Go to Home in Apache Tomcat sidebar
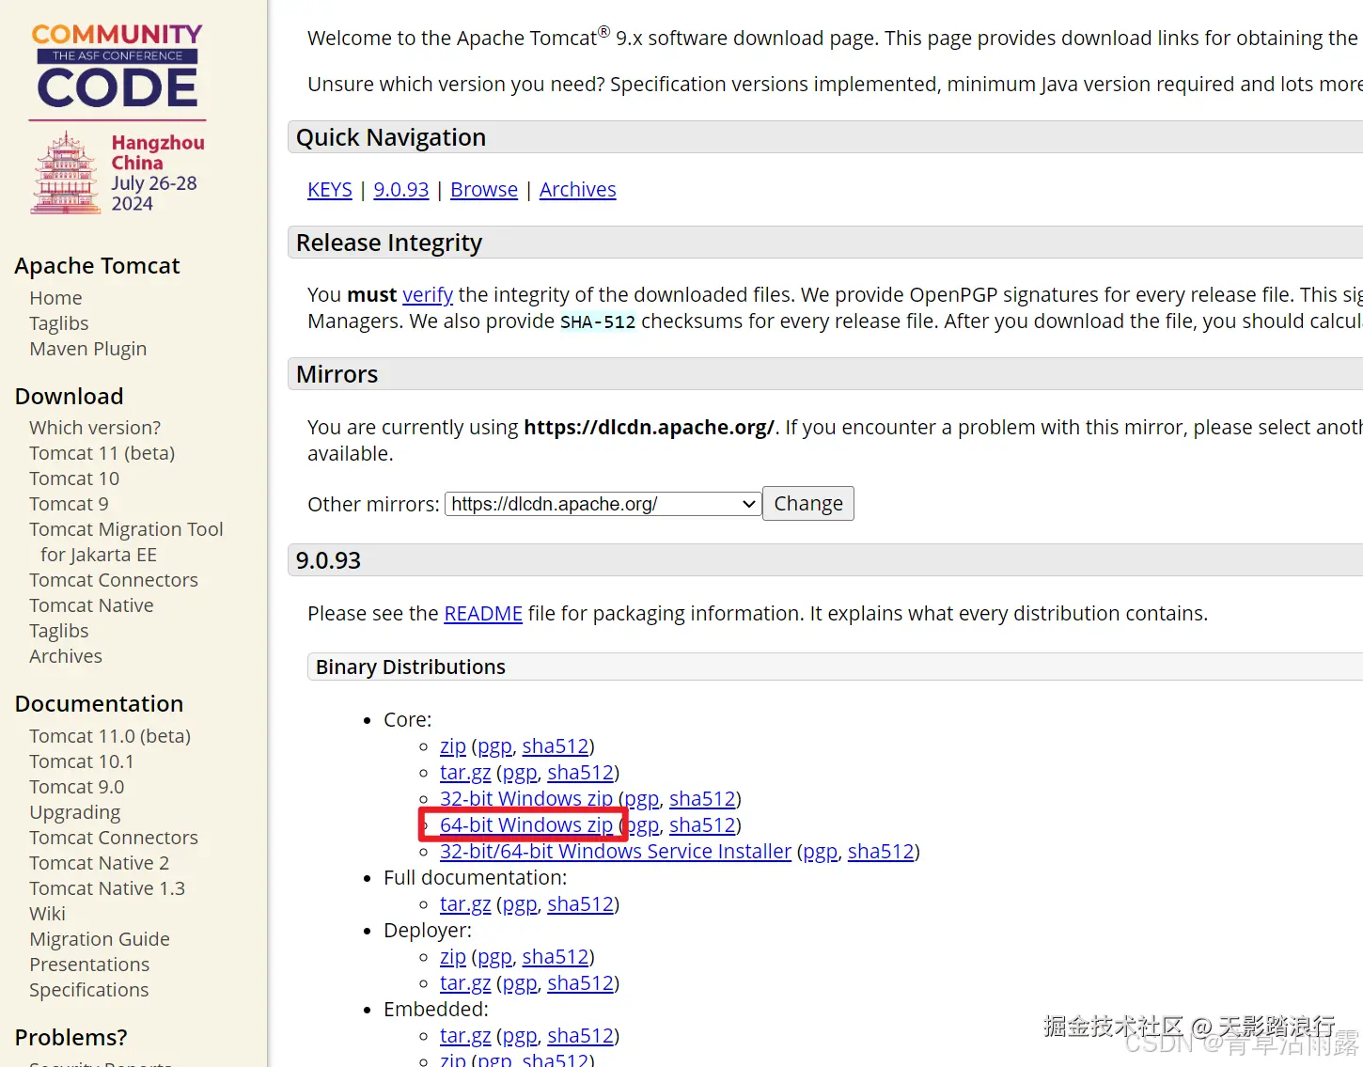Viewport: 1363px width, 1067px height. [x=55, y=298]
